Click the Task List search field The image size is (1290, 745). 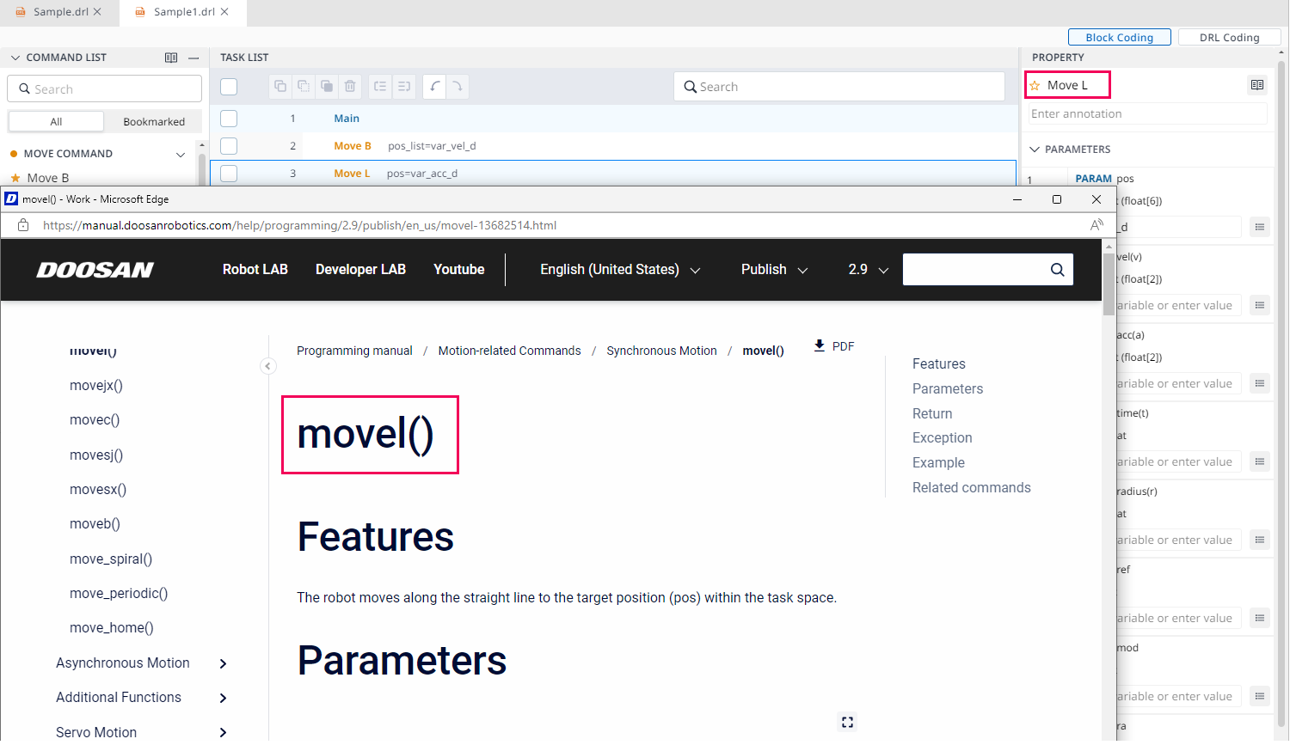(x=839, y=86)
